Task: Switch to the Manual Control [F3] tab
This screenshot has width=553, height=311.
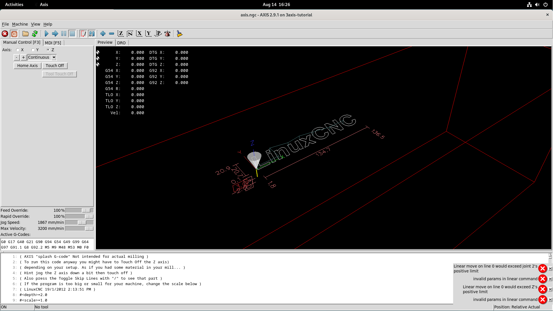Action: [22, 43]
